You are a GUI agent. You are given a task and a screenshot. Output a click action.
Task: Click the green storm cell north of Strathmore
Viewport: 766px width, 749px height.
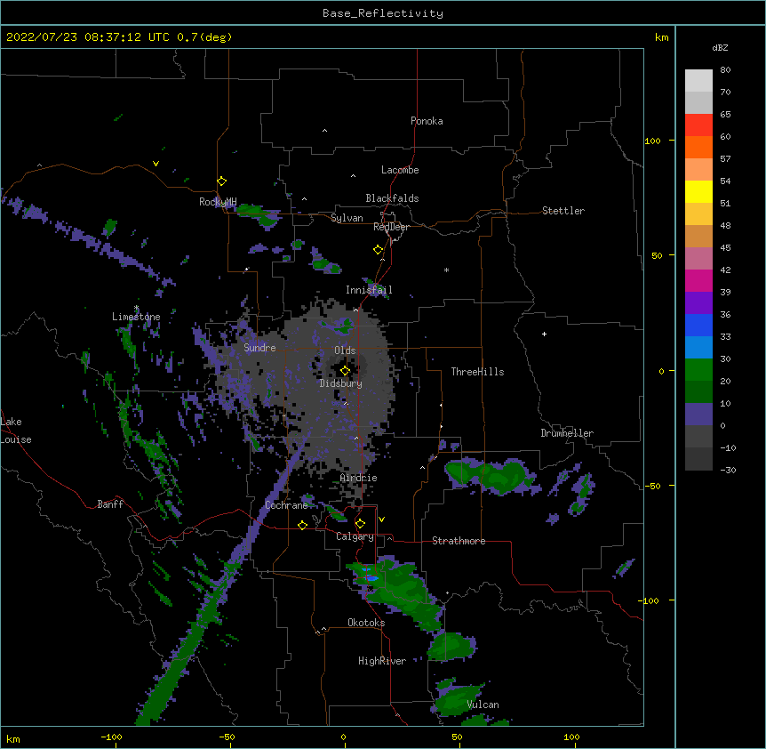click(489, 475)
